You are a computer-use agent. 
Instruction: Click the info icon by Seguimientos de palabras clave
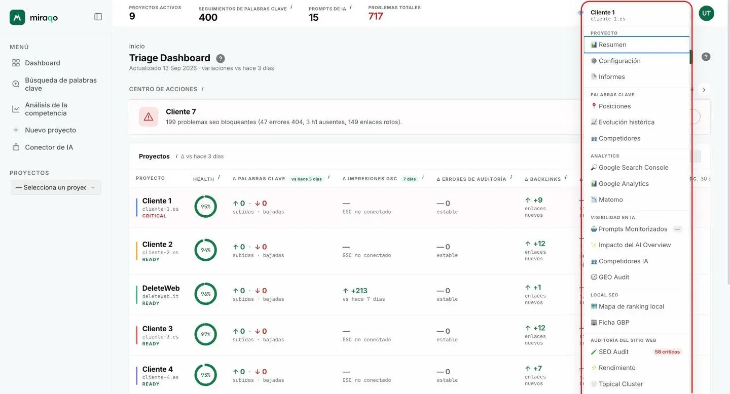click(x=291, y=7)
